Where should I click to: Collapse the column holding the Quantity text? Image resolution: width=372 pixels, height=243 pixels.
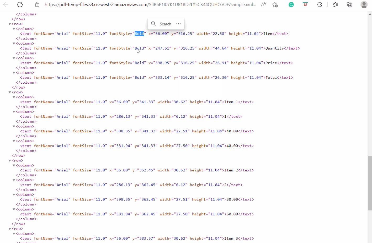[14, 43]
